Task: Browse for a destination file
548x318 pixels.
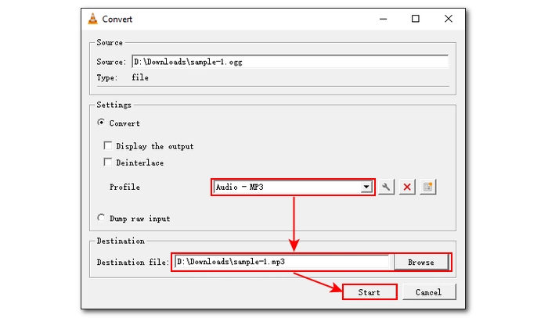Action: coord(421,263)
